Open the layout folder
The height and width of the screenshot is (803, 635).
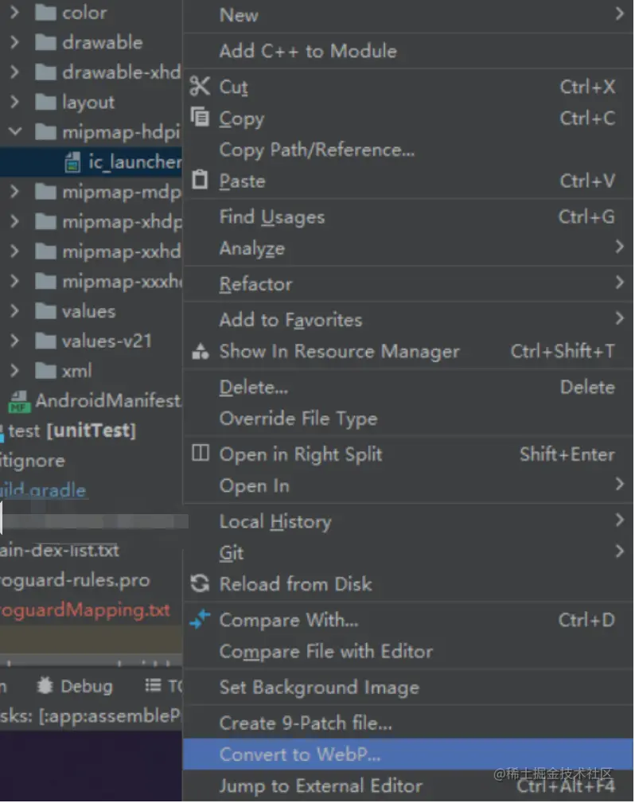88,102
